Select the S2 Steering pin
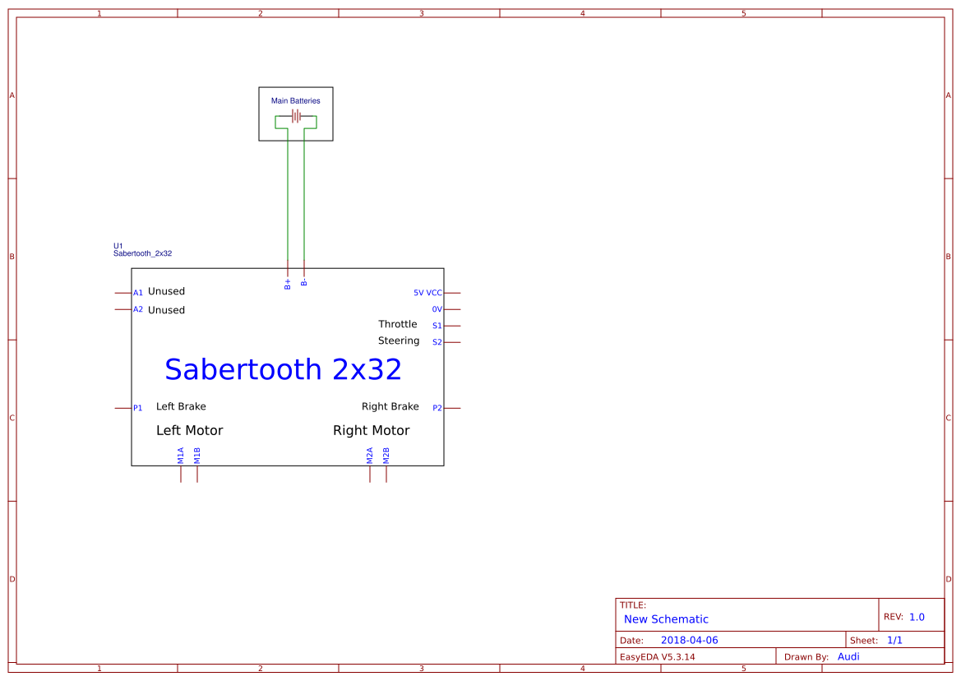 437,342
